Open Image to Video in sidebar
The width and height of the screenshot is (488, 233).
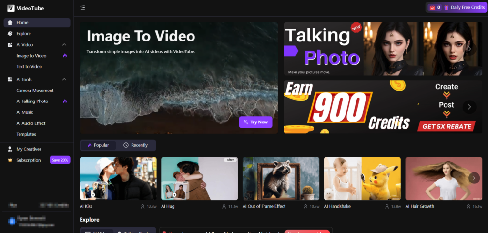click(31, 56)
